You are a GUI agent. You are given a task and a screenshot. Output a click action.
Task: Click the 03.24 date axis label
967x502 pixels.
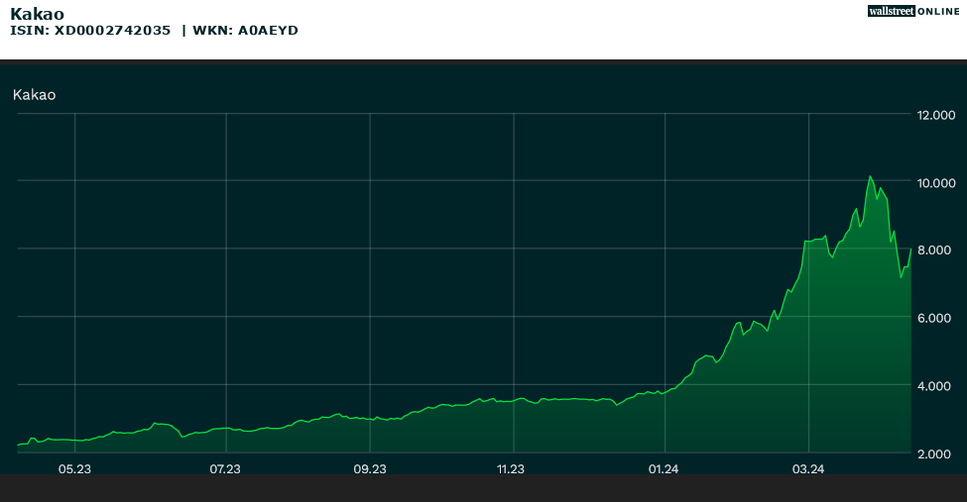pos(808,469)
